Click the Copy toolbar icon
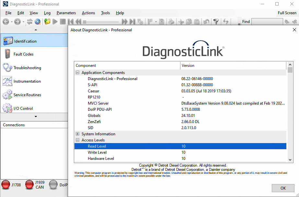299x197 pixels. pyautogui.click(x=189, y=22)
